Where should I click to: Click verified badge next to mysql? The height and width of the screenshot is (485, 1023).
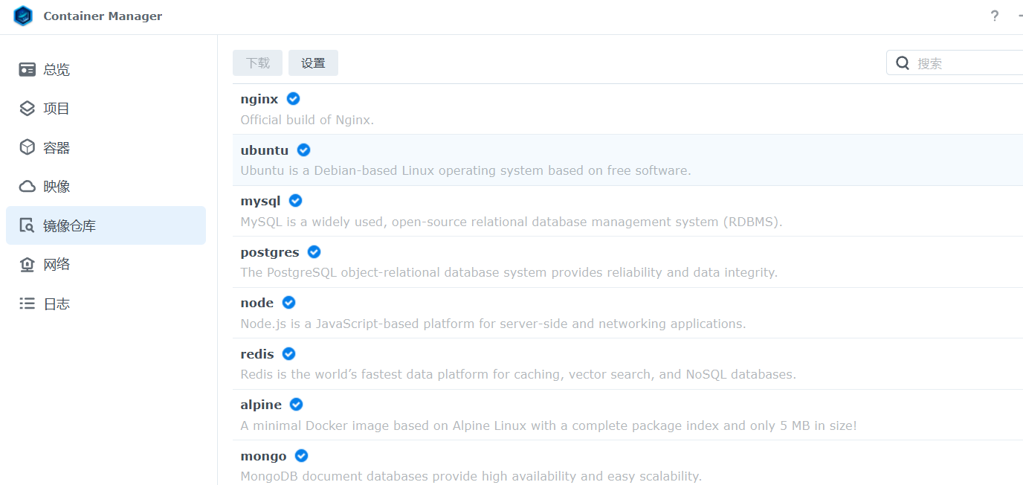click(x=295, y=200)
